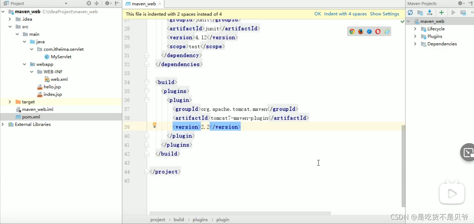Open the Project view dropdown

[66, 3]
